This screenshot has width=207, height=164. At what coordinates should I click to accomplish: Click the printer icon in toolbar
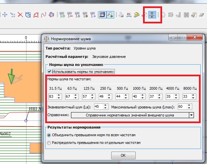[x=121, y=15]
